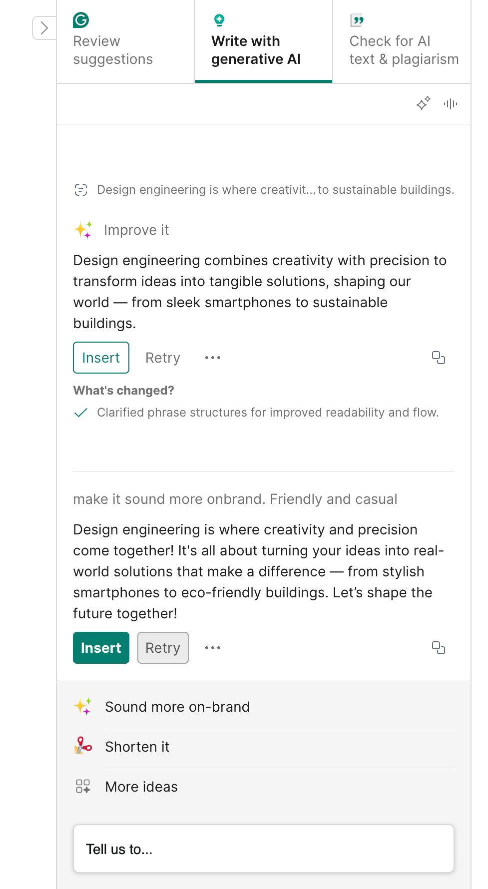Choose the Sound more on-brand prompt
The image size is (488, 889).
click(177, 707)
